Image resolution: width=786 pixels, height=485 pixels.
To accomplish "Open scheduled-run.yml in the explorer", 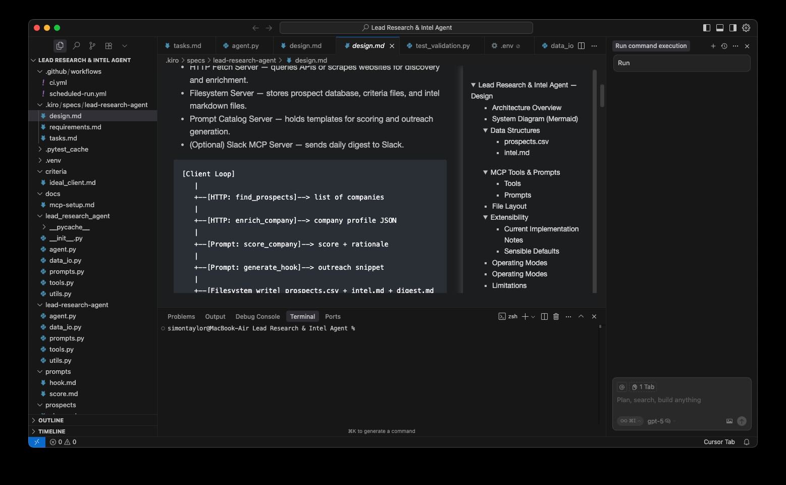I will [x=78, y=93].
